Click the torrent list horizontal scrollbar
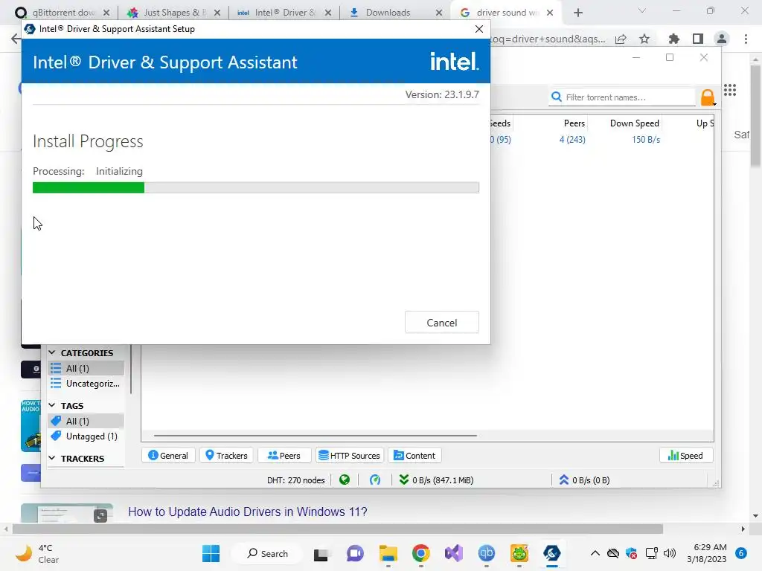This screenshot has height=571, width=762. [x=315, y=436]
